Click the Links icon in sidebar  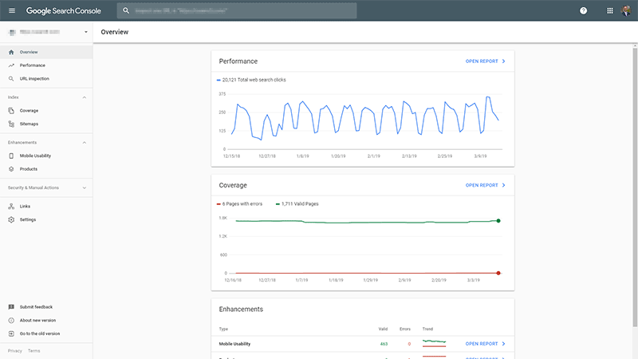pos(11,206)
